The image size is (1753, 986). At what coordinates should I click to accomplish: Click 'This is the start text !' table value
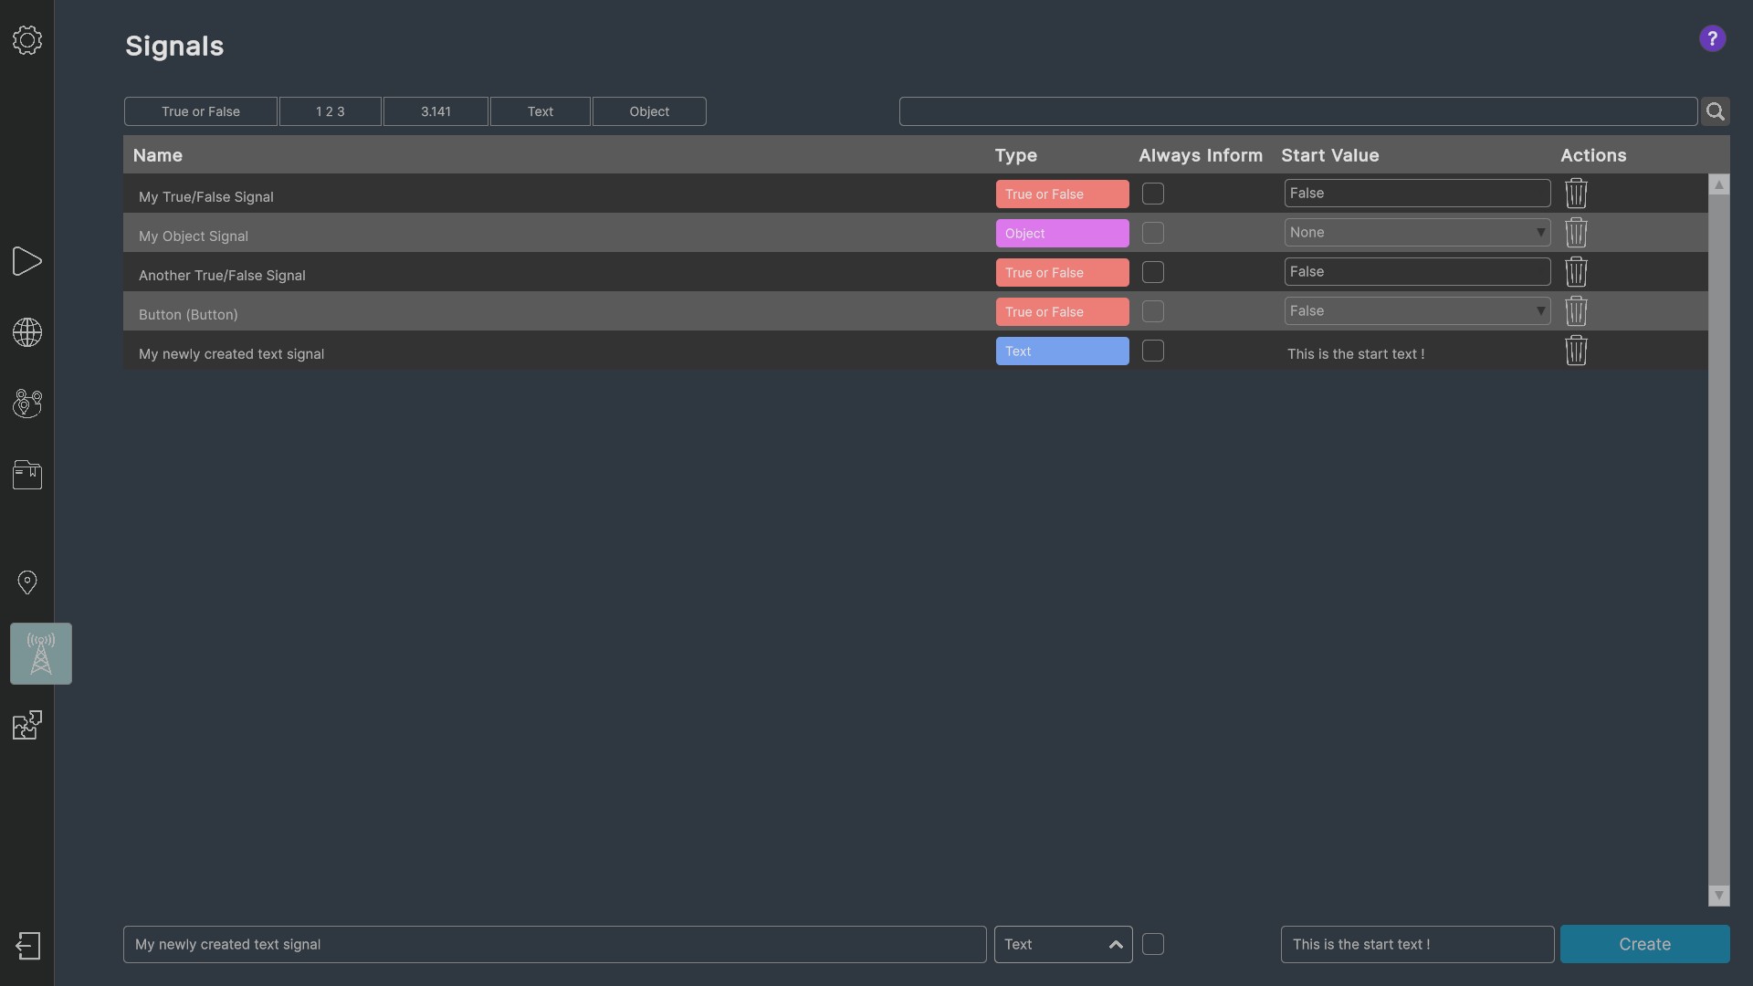(1356, 354)
